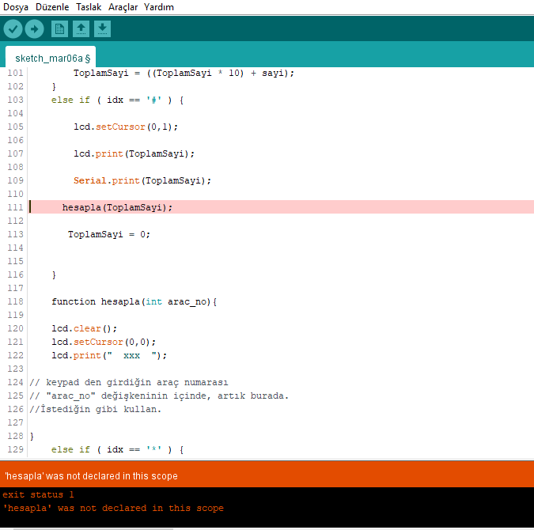534x530 pixels.
Task: Open the Dosya menu
Action: 16,7
